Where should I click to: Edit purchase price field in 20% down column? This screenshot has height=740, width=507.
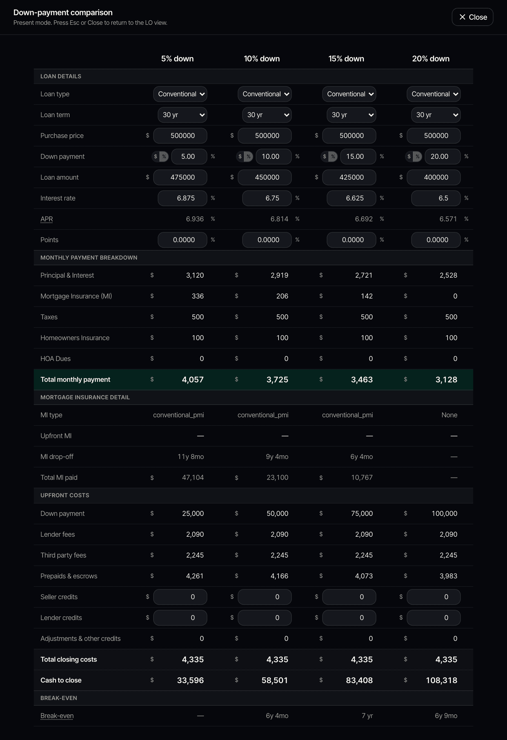pyautogui.click(x=433, y=136)
